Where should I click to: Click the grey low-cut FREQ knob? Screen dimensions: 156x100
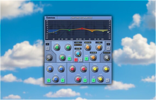click(x=49, y=58)
